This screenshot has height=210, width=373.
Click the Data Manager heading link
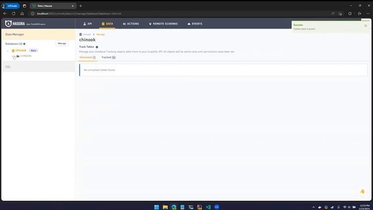click(x=15, y=34)
